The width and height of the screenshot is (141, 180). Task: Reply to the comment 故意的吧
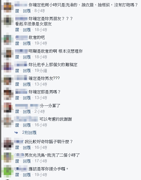click(x=27, y=43)
